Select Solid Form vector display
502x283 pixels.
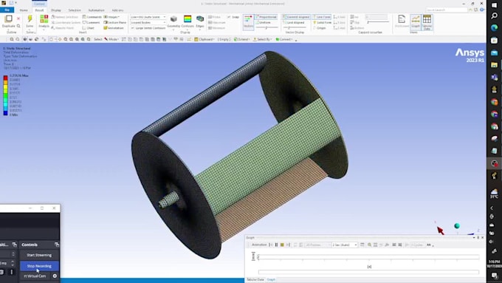[323, 22]
